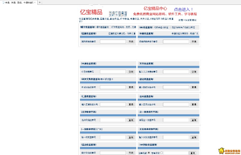
Task: Click the 龙邦快递查询 section heading
Action: click(89, 112)
